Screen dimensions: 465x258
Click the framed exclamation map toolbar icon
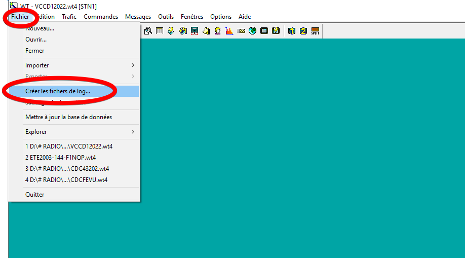276,31
